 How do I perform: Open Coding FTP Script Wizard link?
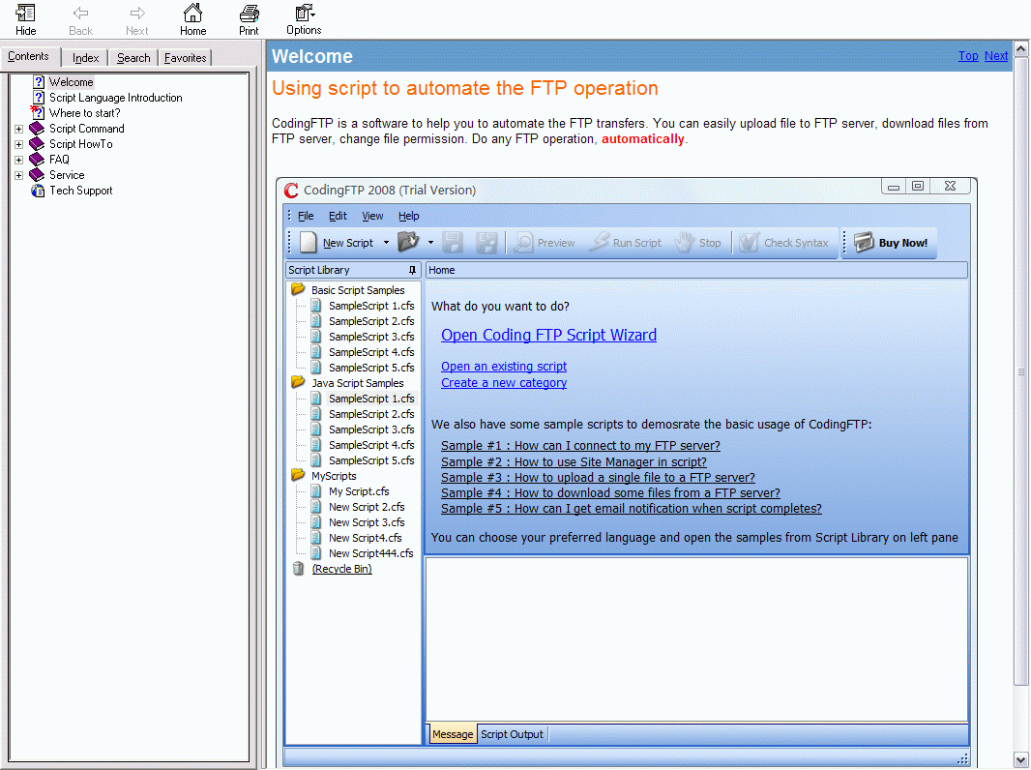coord(548,335)
